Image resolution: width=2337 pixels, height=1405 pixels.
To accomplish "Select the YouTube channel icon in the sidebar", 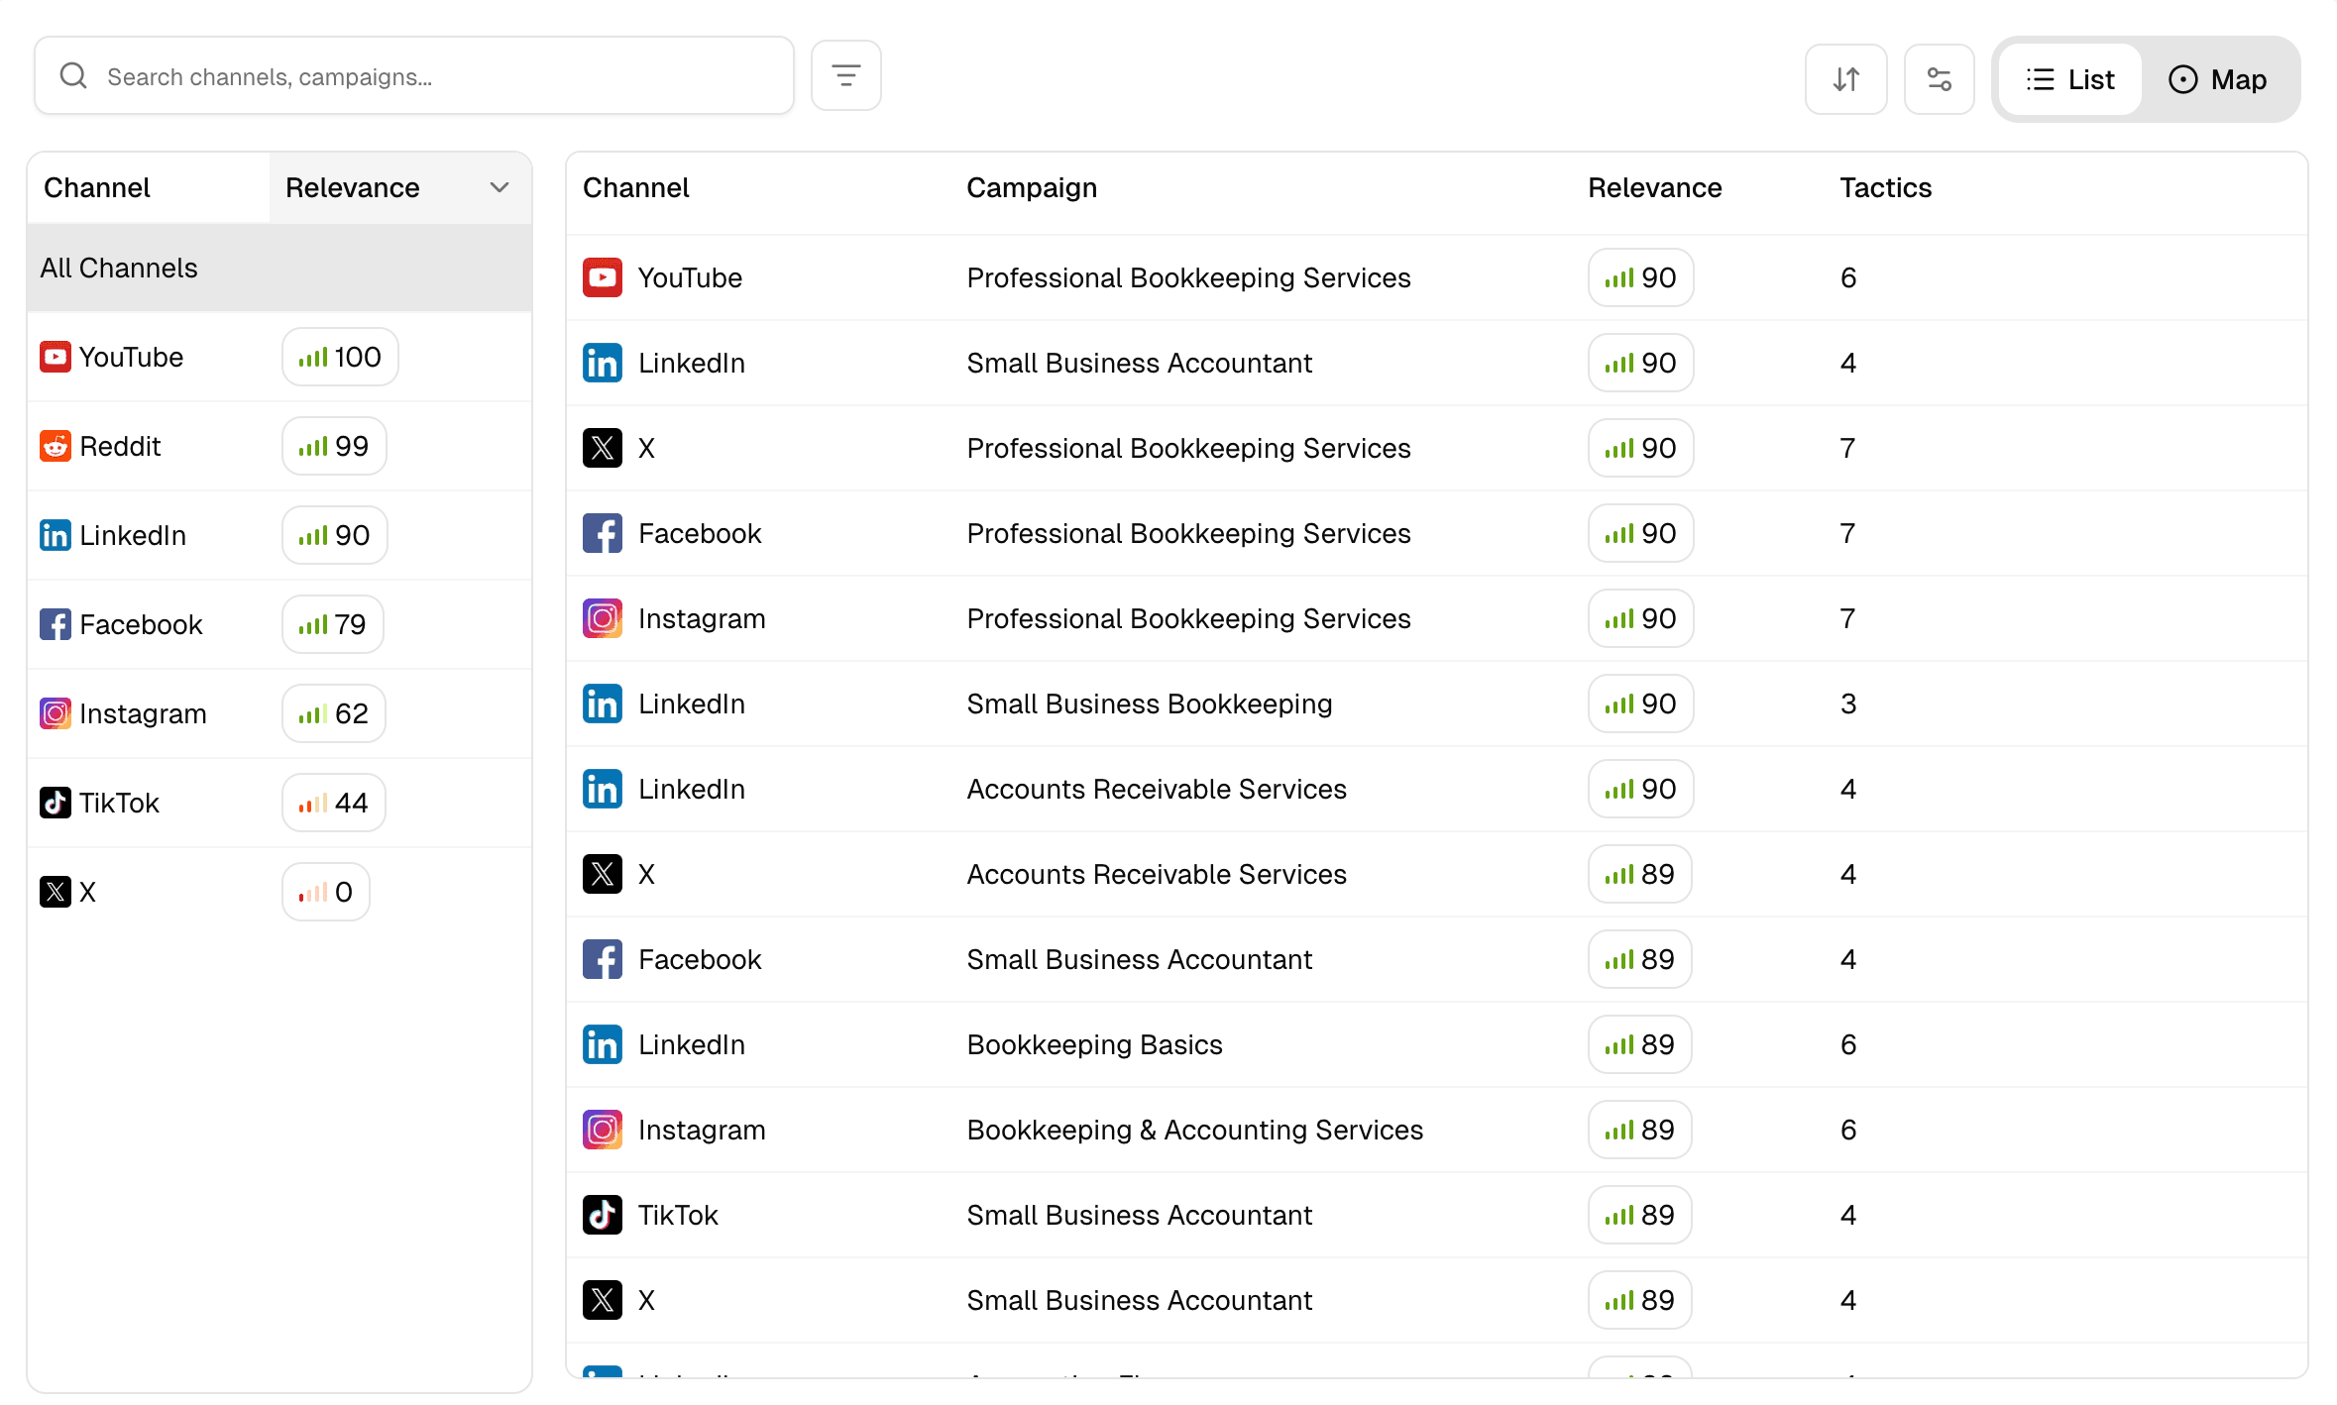I will click(56, 357).
